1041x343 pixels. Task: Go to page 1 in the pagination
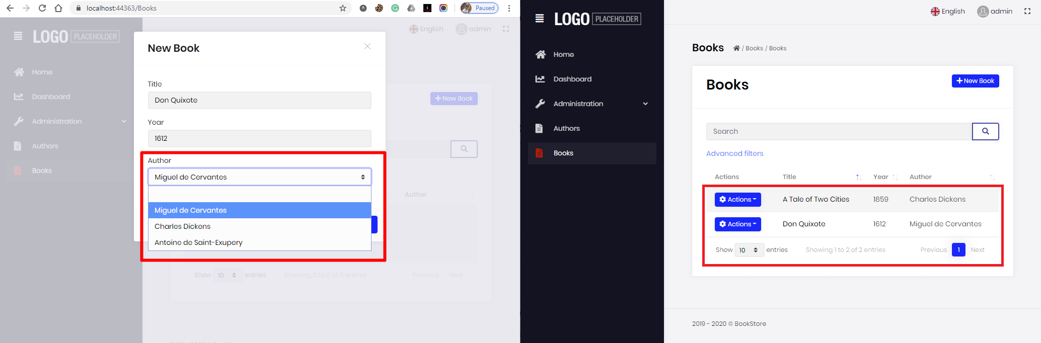coord(958,250)
